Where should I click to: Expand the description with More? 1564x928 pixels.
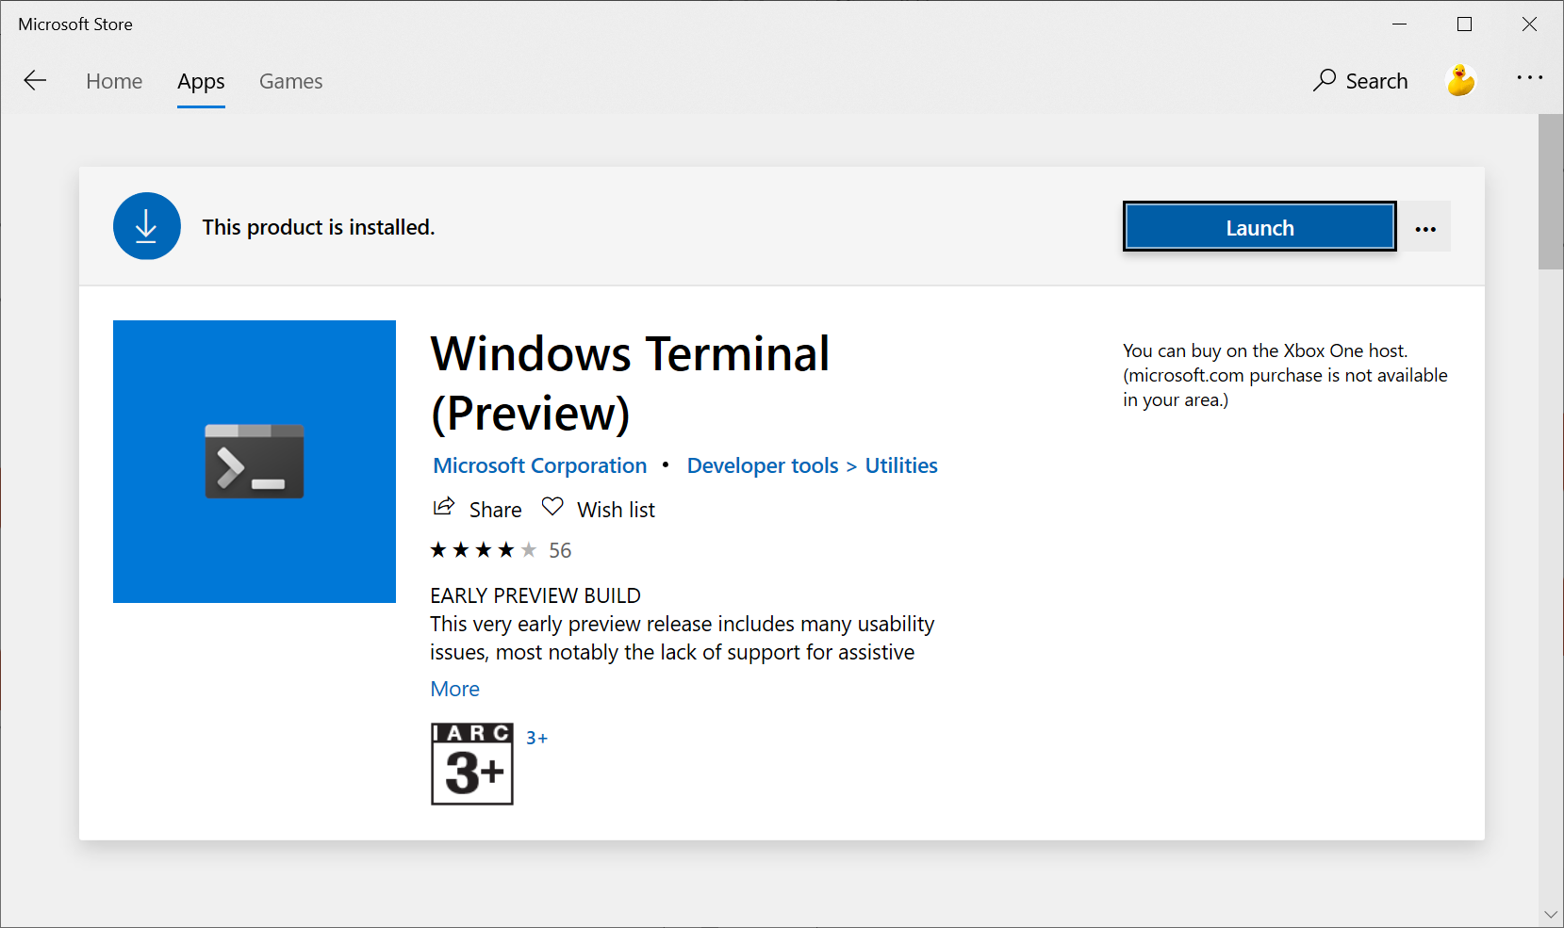pos(454,689)
